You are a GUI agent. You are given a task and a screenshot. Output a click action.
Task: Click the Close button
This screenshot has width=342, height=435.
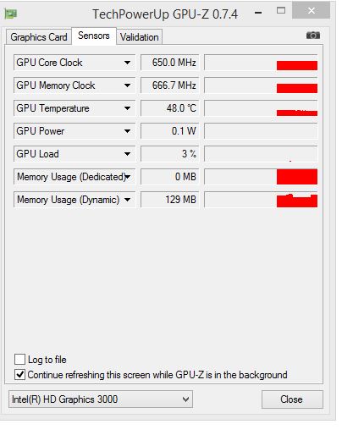[x=292, y=399]
